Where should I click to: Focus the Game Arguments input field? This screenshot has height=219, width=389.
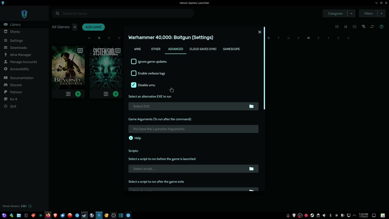point(193,129)
